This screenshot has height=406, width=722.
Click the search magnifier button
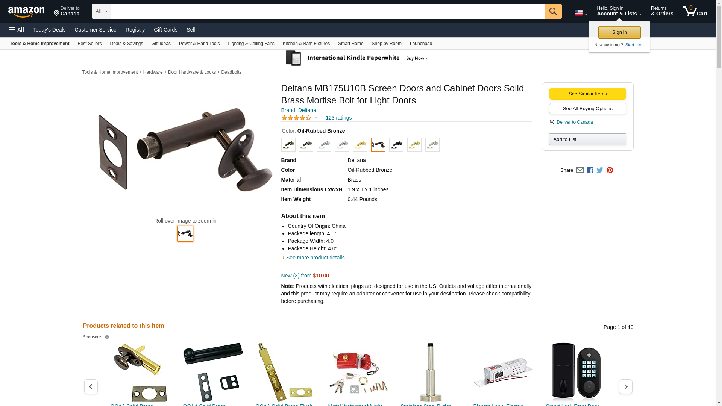pyautogui.click(x=553, y=11)
